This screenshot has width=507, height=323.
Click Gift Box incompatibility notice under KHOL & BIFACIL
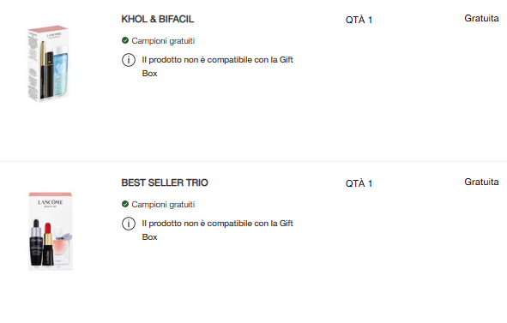[x=217, y=67]
